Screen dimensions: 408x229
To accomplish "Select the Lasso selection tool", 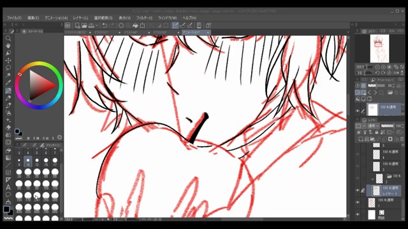I will pos(8,68).
